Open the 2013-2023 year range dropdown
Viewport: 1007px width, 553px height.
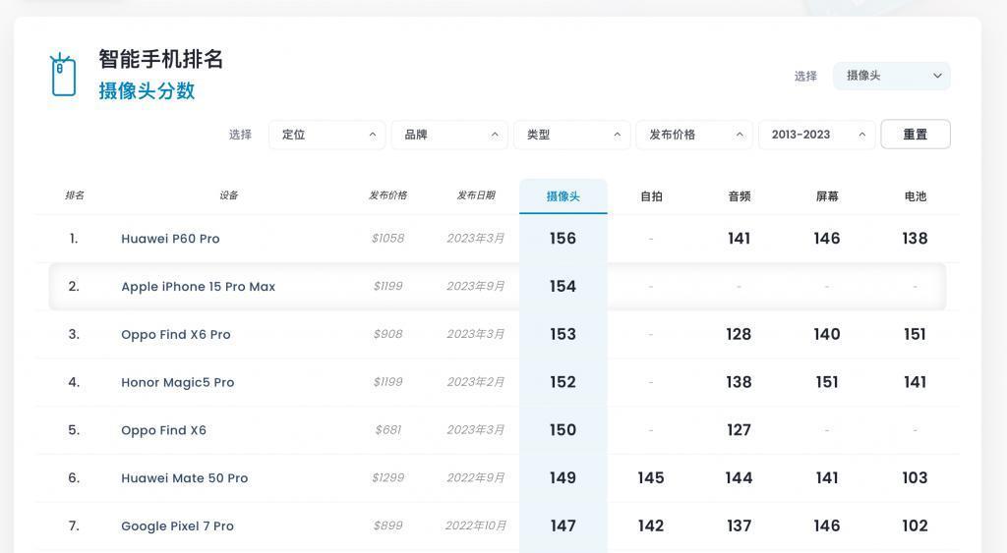pyautogui.click(x=817, y=135)
